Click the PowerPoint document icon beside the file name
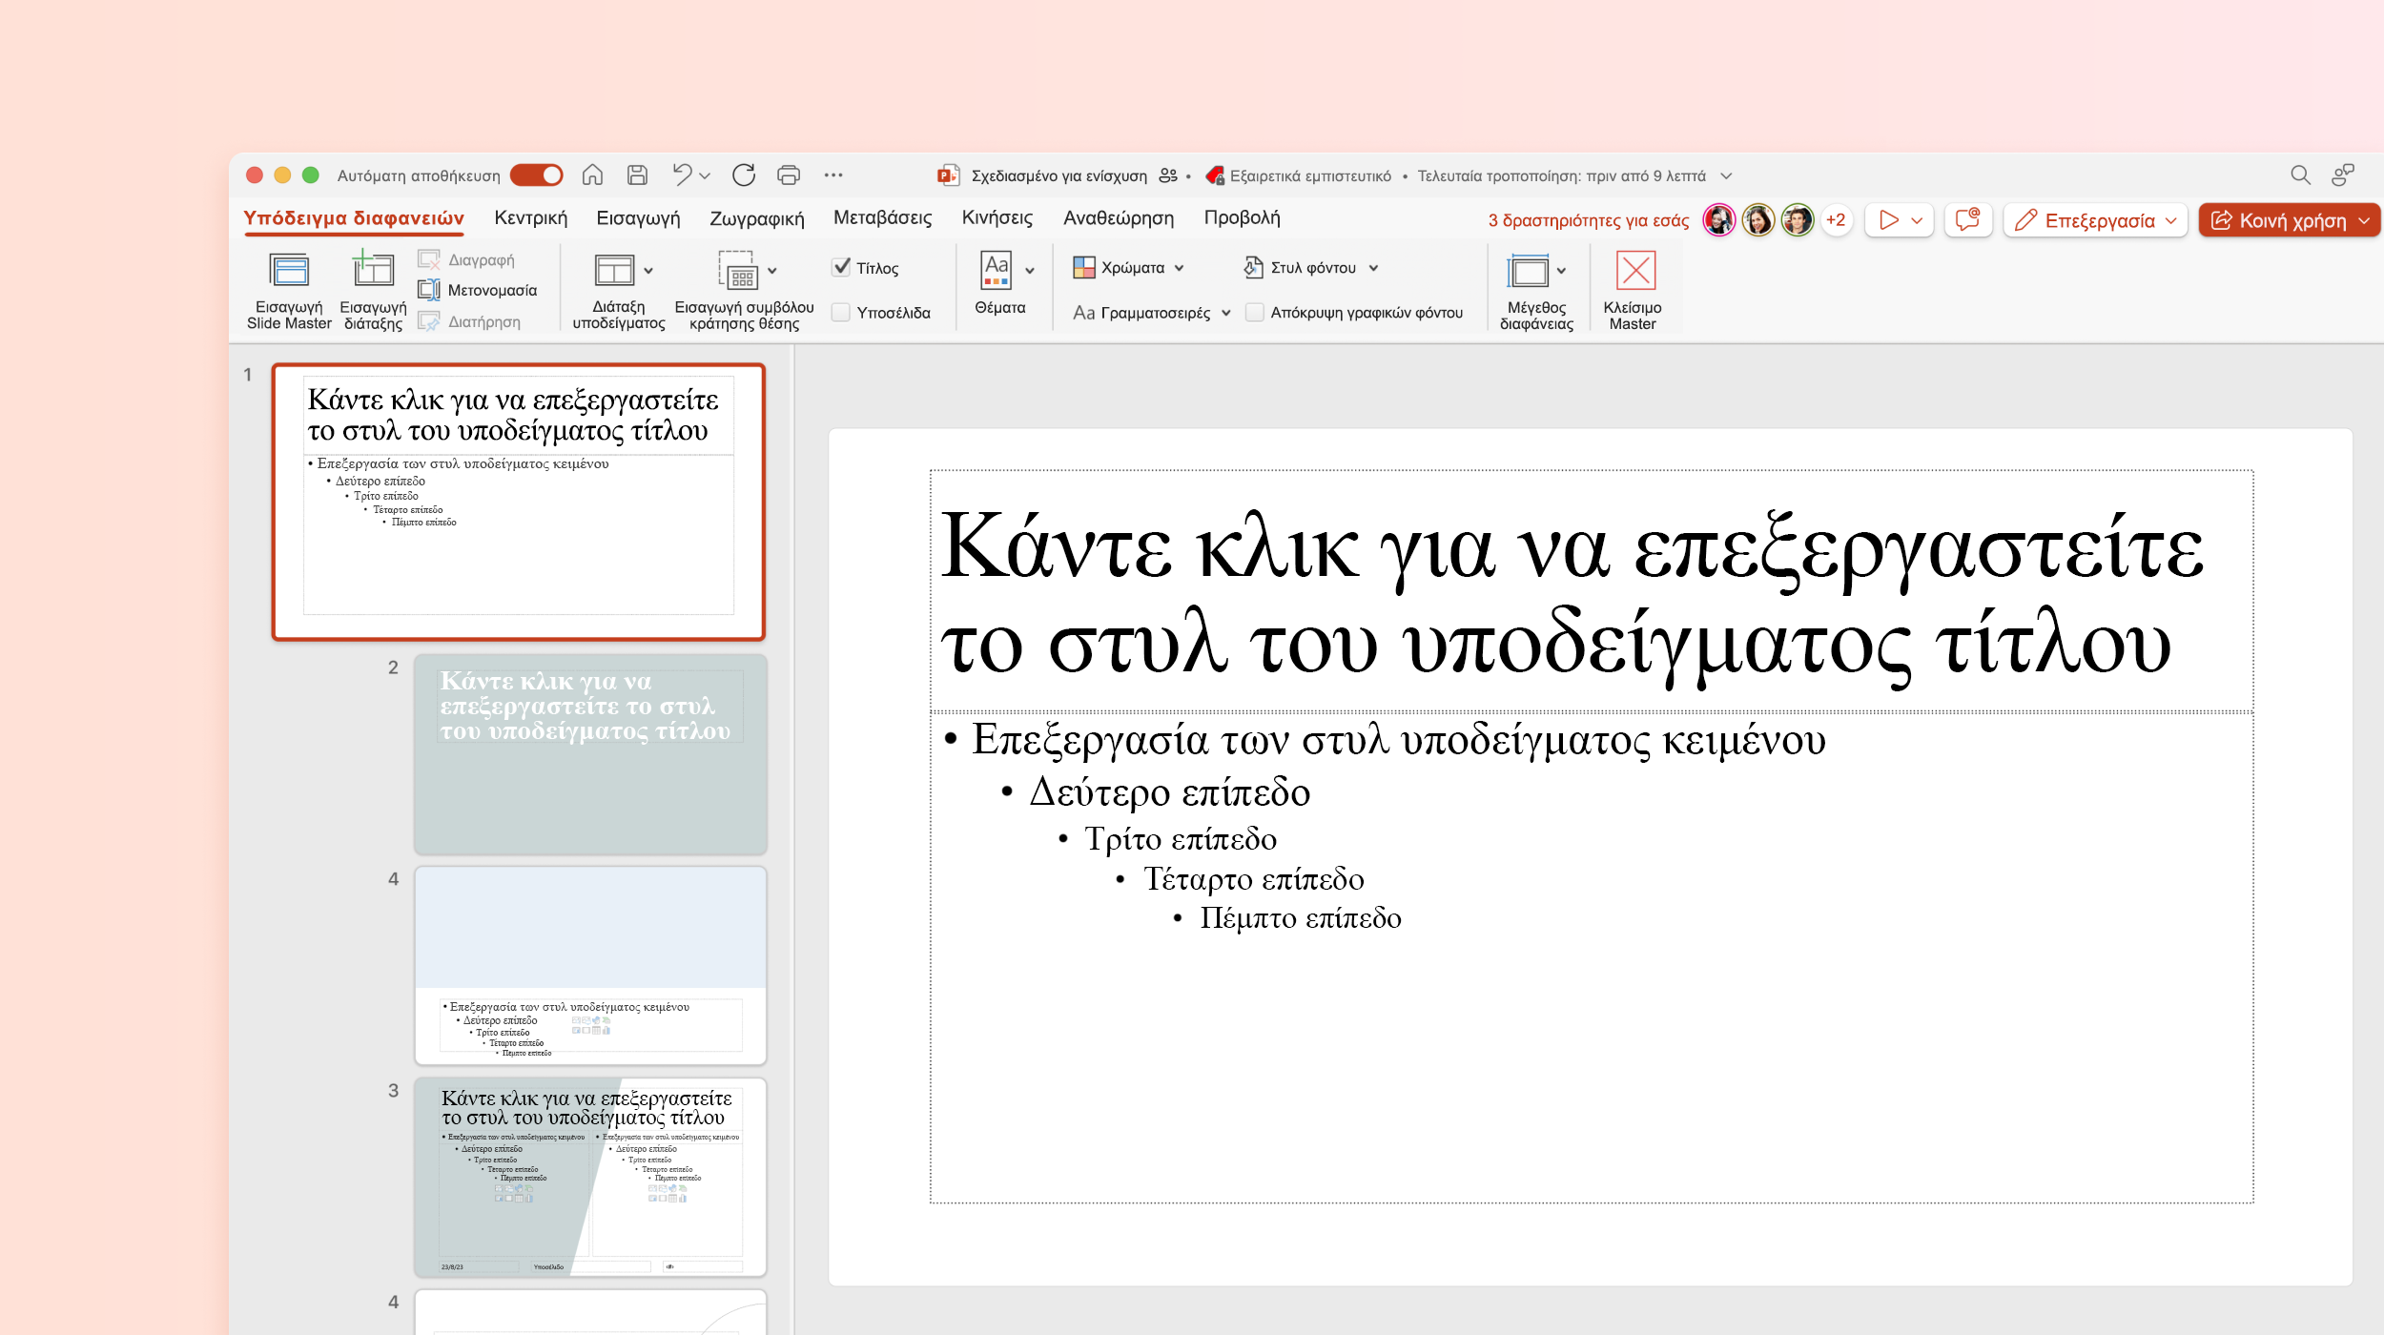 click(x=948, y=175)
